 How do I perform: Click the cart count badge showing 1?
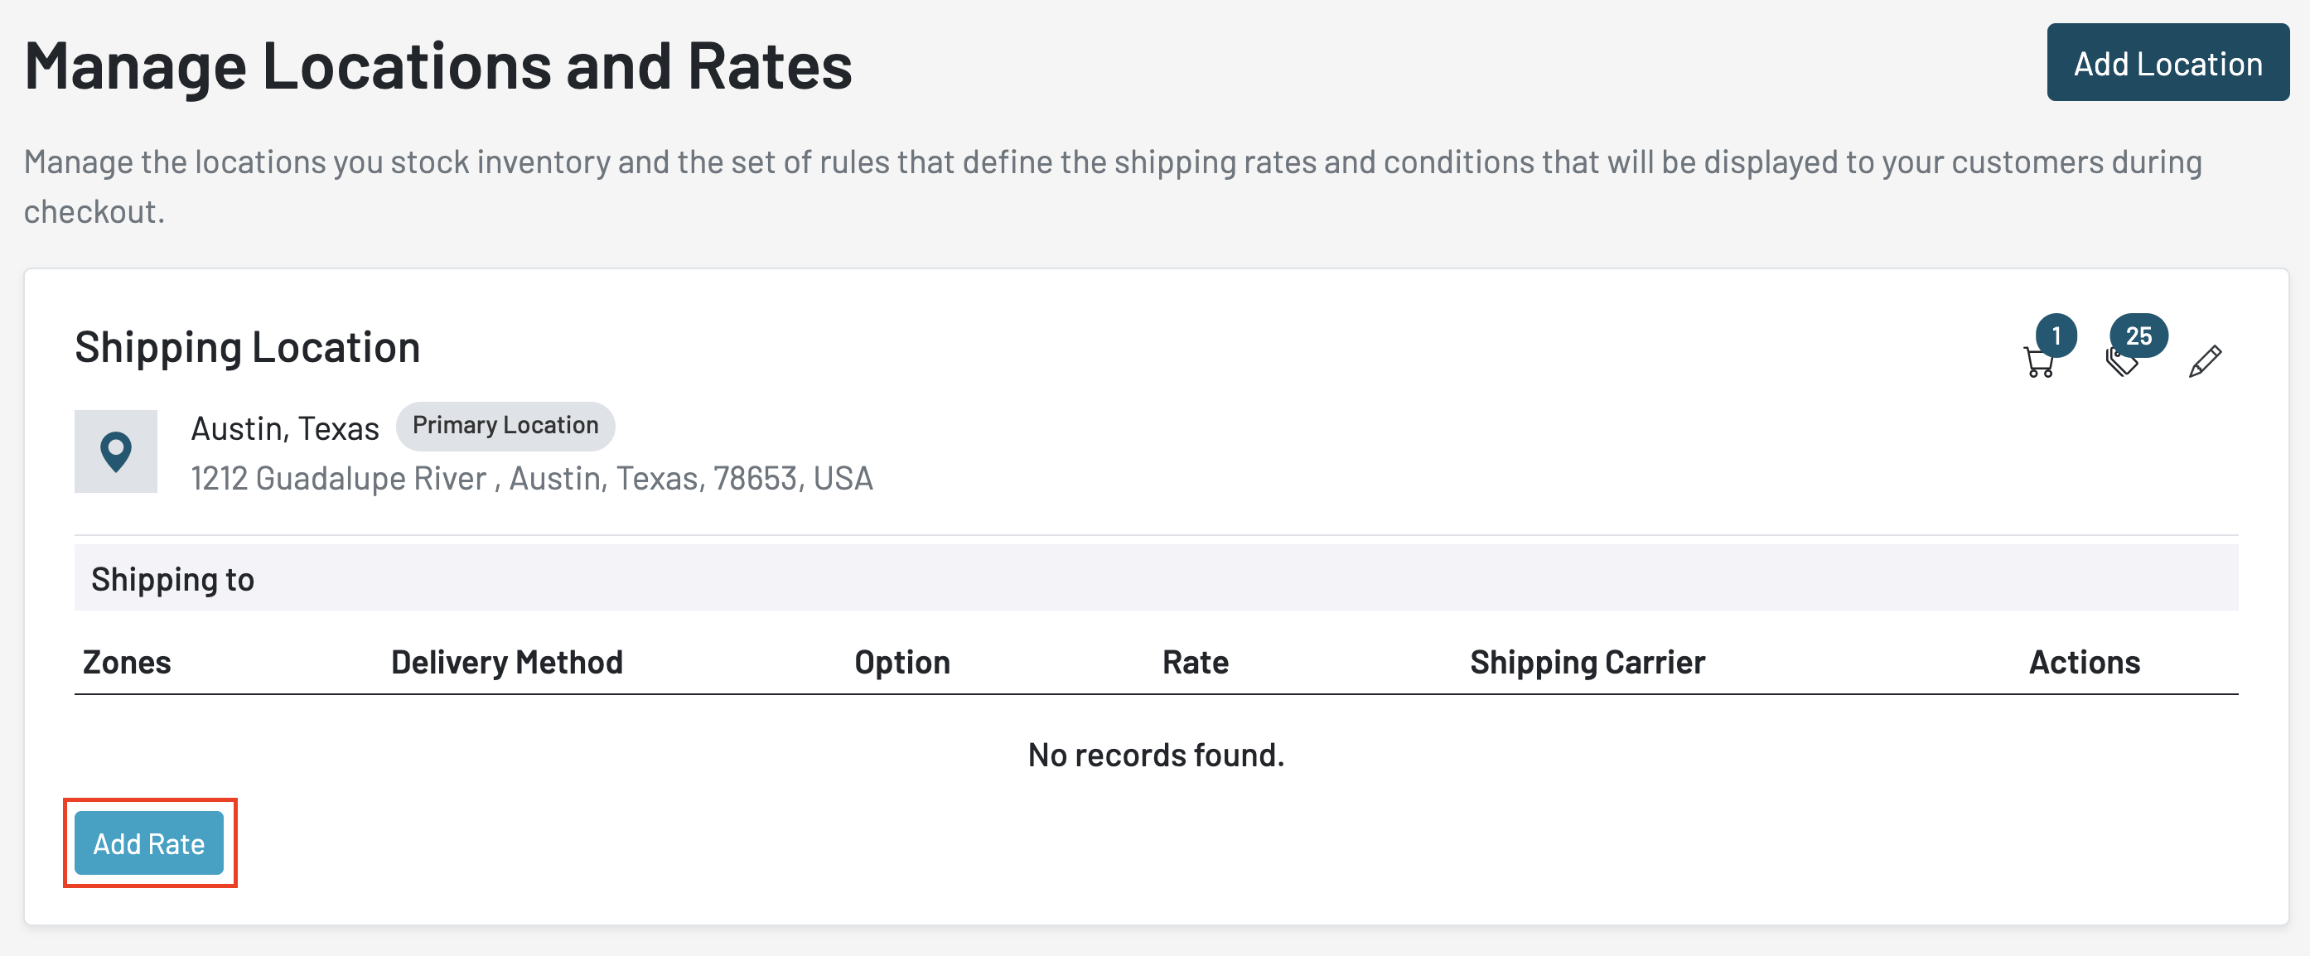point(2056,336)
